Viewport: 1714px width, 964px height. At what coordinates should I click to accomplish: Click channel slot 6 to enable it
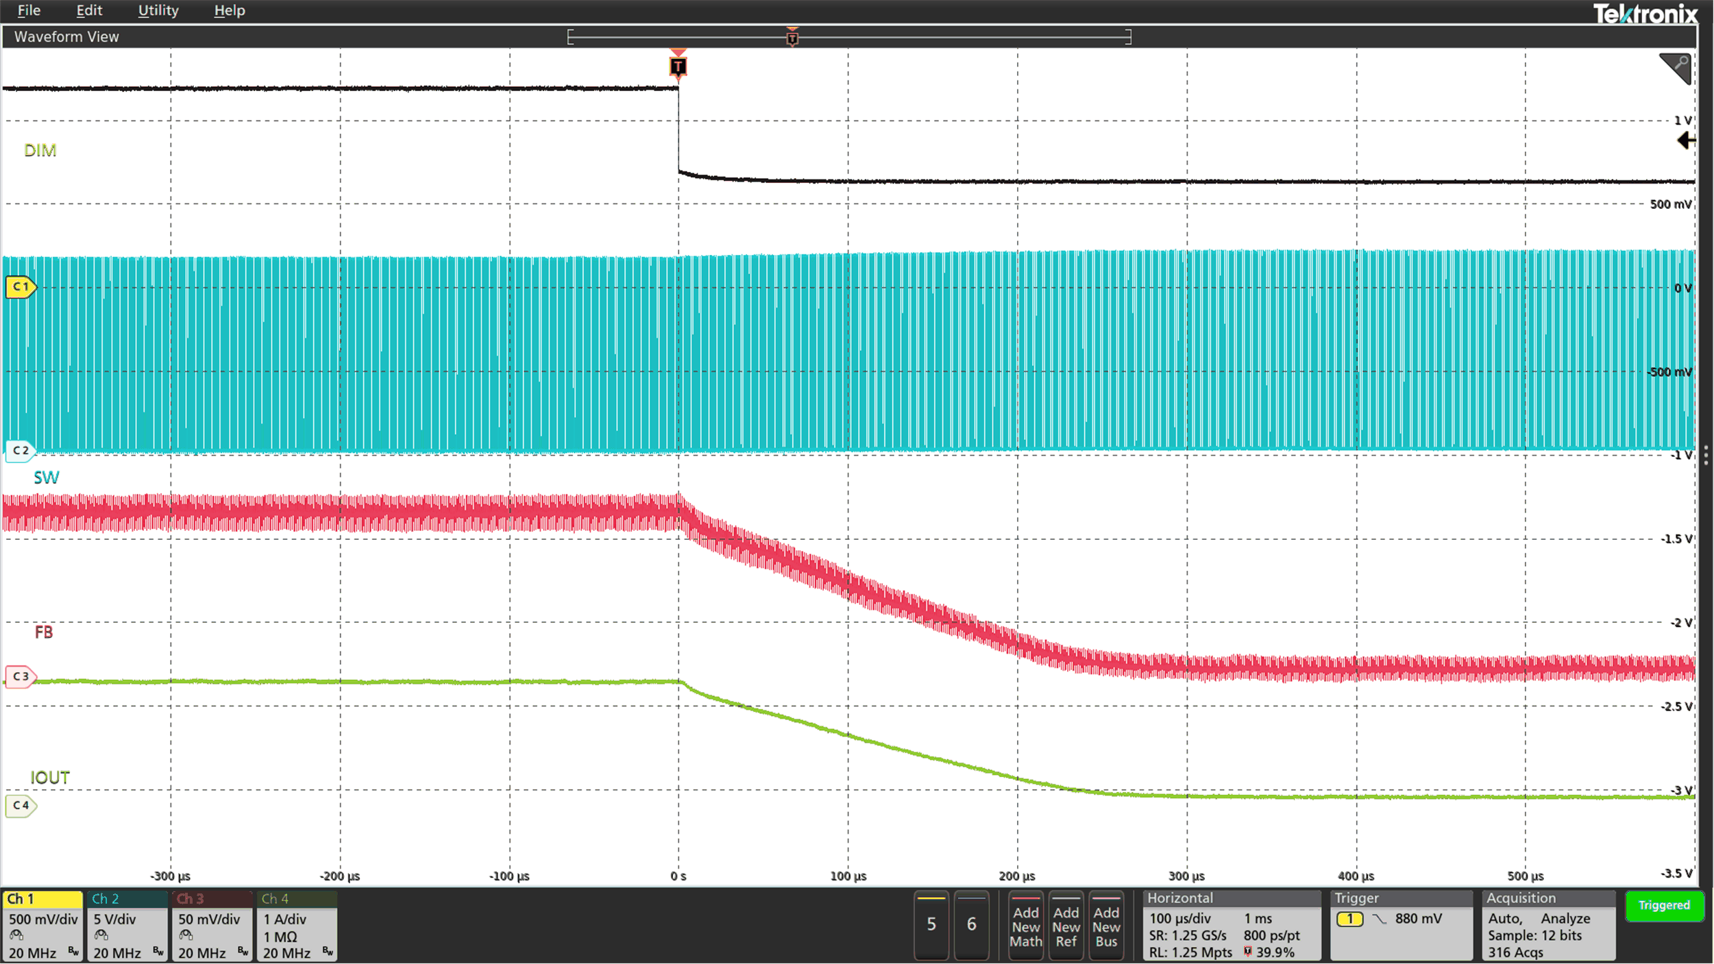[972, 924]
